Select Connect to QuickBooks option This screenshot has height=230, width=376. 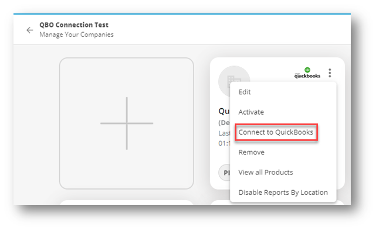[x=276, y=132]
